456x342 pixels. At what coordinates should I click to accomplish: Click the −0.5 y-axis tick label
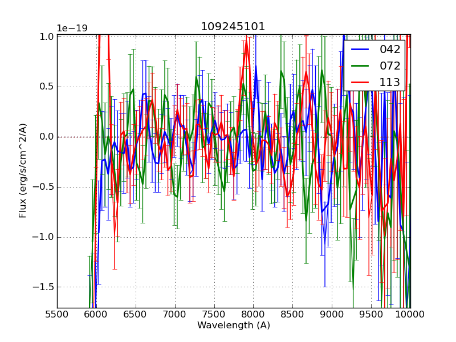point(44,187)
